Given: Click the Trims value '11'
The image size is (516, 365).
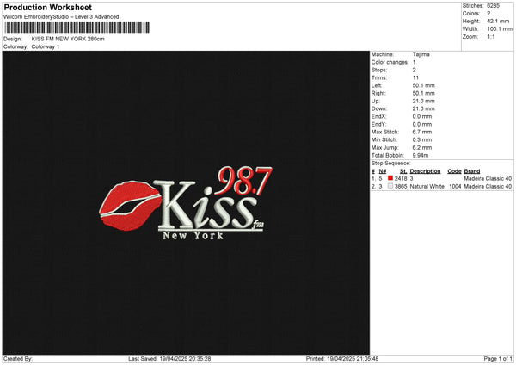Looking at the screenshot, I should click(x=415, y=77).
